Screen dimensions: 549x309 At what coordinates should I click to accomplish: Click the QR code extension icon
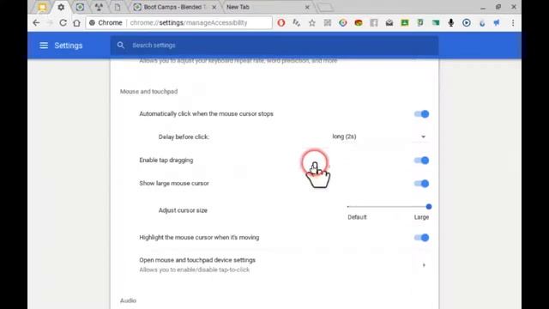[328, 23]
